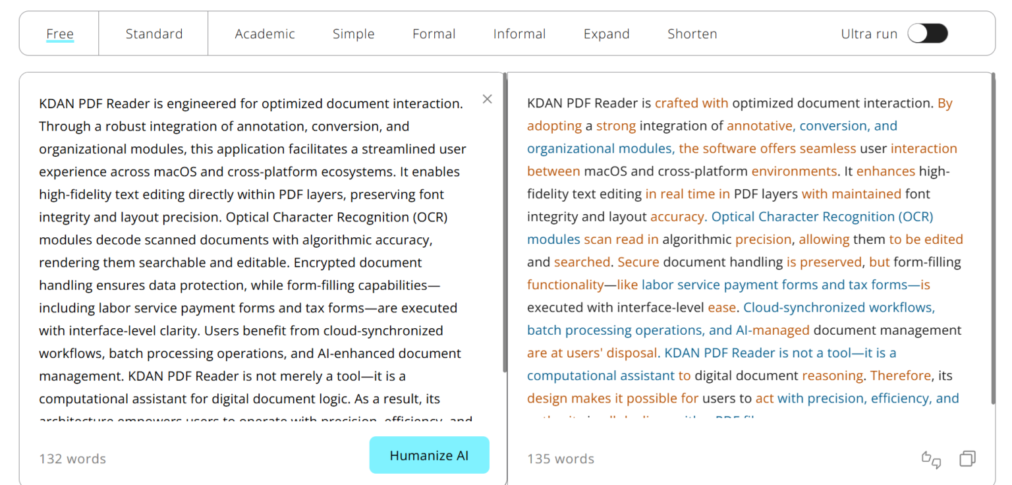Switch to the Standard mode tab
Viewport: 1012px width, 485px height.
[154, 34]
